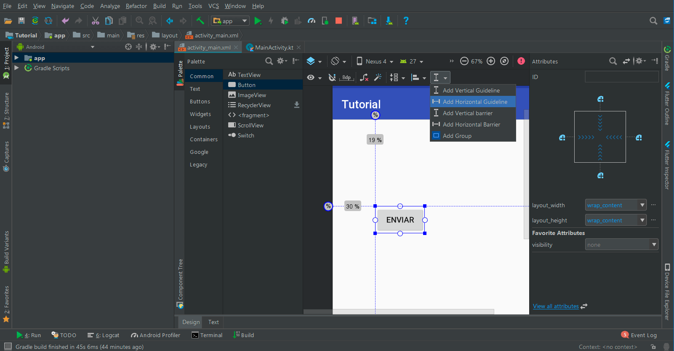Toggle the Autoconnect magnet icon
Viewport: 674px width, 351px height.
332,77
